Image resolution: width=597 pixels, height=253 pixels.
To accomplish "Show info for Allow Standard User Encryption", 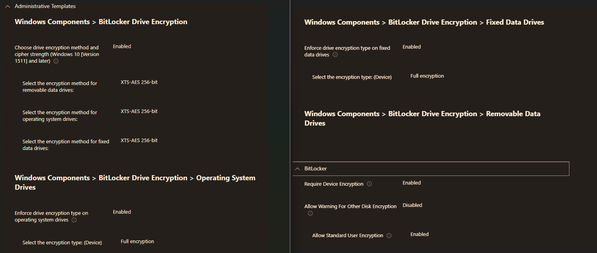I will [x=389, y=235].
